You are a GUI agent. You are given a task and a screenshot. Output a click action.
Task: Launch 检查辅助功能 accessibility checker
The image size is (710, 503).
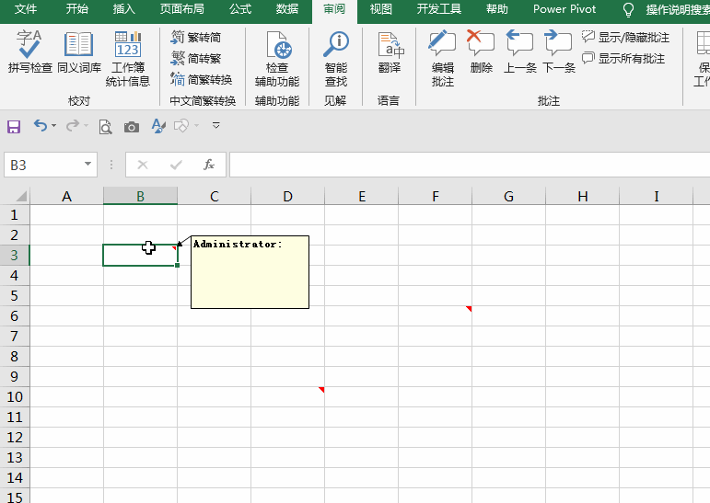[277, 58]
